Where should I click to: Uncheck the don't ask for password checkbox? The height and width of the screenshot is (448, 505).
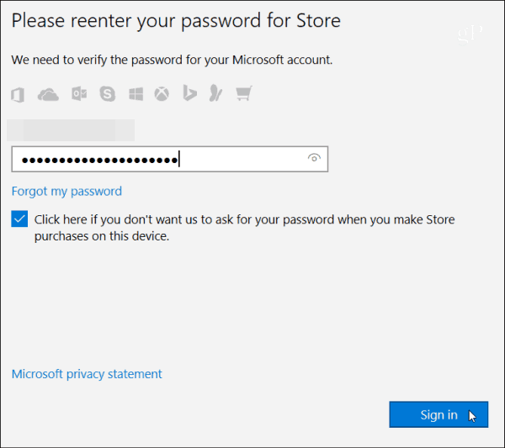point(19,219)
